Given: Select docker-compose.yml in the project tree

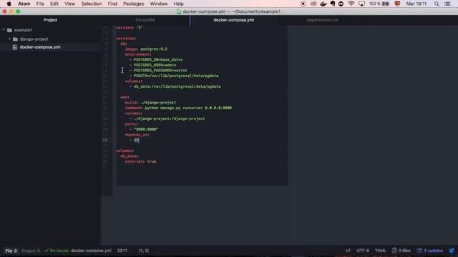Looking at the screenshot, I should [40, 47].
